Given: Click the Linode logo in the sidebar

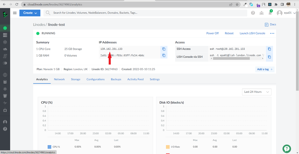Looking at the screenshot, I should coord(5,15).
